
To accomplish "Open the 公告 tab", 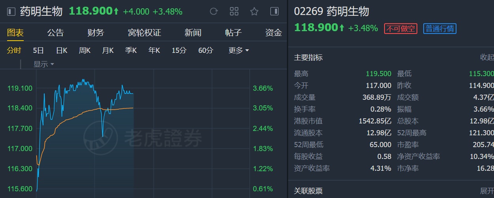I will coord(55,33).
